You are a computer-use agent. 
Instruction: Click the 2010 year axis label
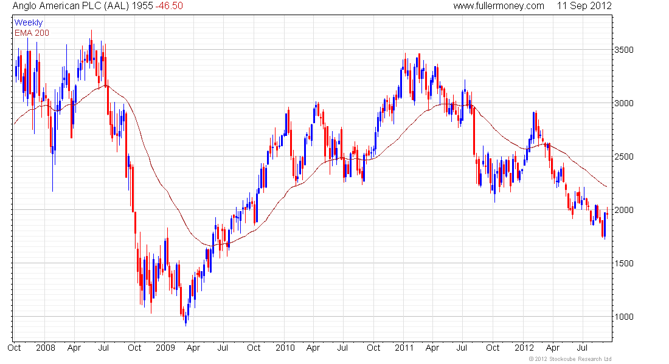point(285,348)
